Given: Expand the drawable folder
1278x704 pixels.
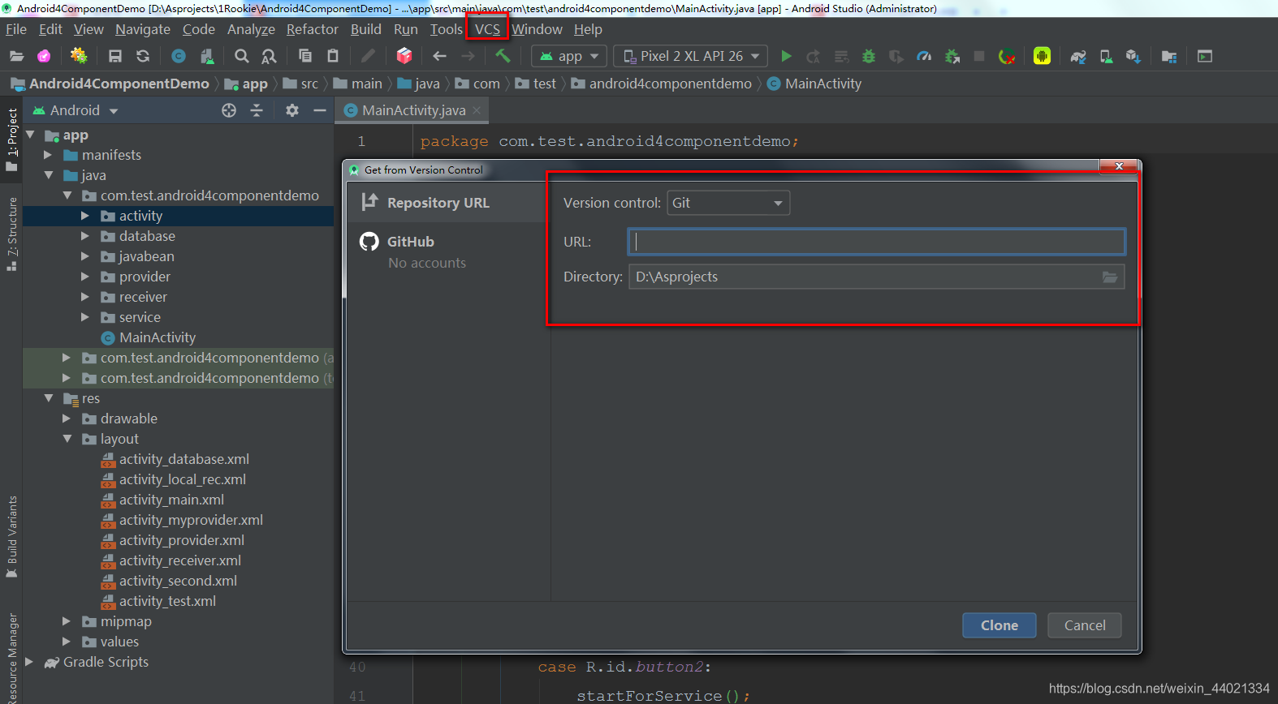Looking at the screenshot, I should click(67, 419).
